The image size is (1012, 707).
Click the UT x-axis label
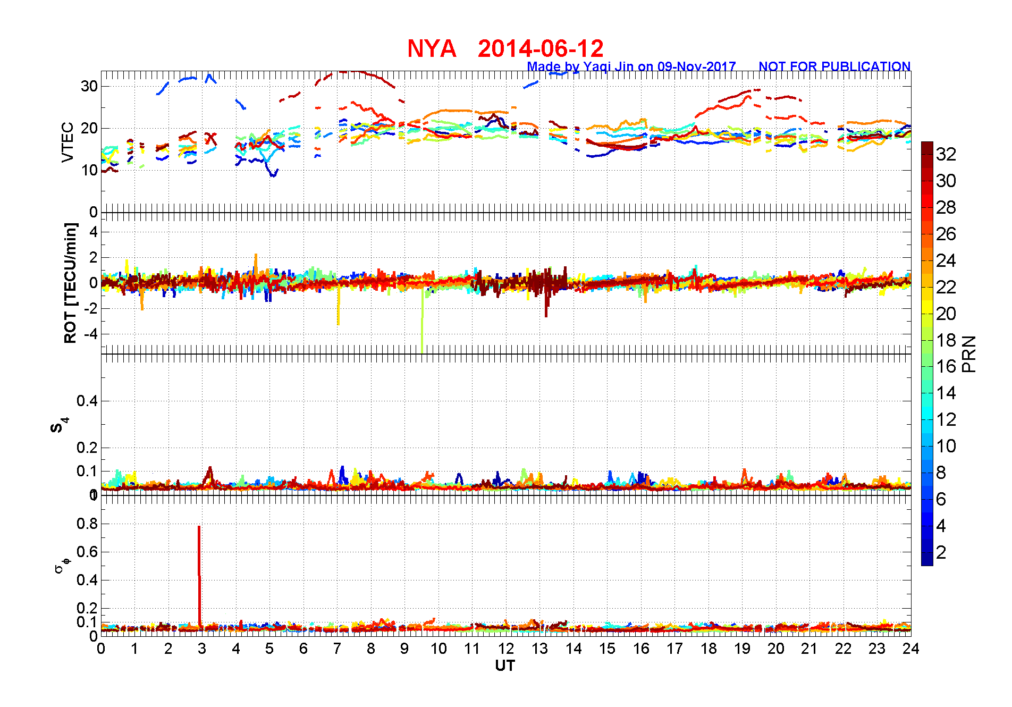point(505,666)
